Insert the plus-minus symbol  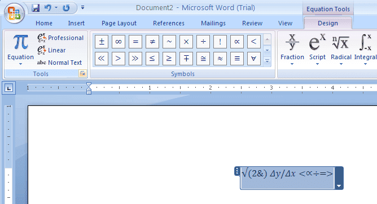pyautogui.click(x=102, y=42)
